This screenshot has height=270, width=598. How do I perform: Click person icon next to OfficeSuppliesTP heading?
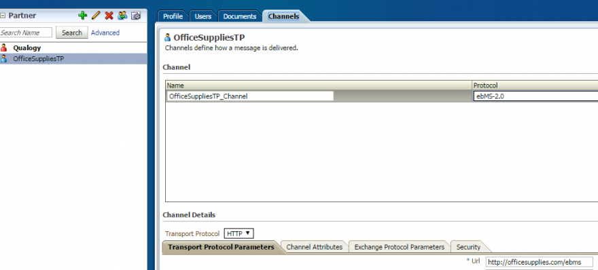point(167,37)
